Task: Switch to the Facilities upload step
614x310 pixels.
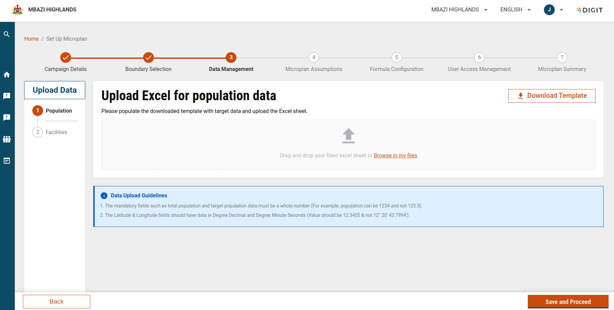Action: 56,132
